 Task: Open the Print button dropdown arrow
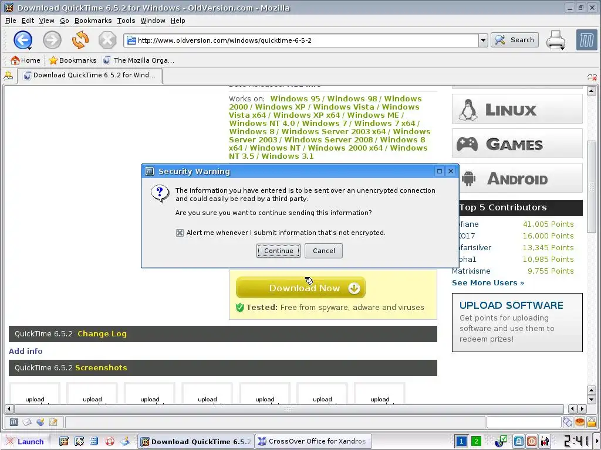coord(562,49)
